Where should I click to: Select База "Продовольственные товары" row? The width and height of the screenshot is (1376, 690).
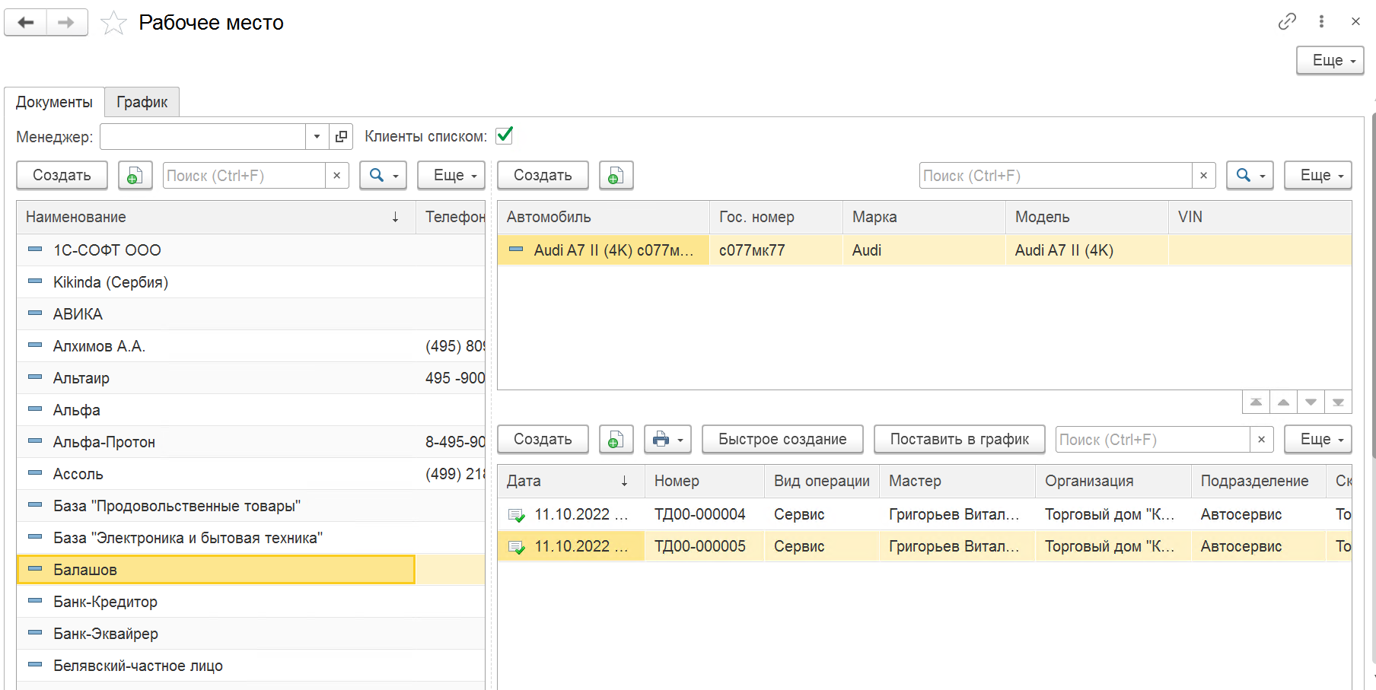[x=250, y=506]
